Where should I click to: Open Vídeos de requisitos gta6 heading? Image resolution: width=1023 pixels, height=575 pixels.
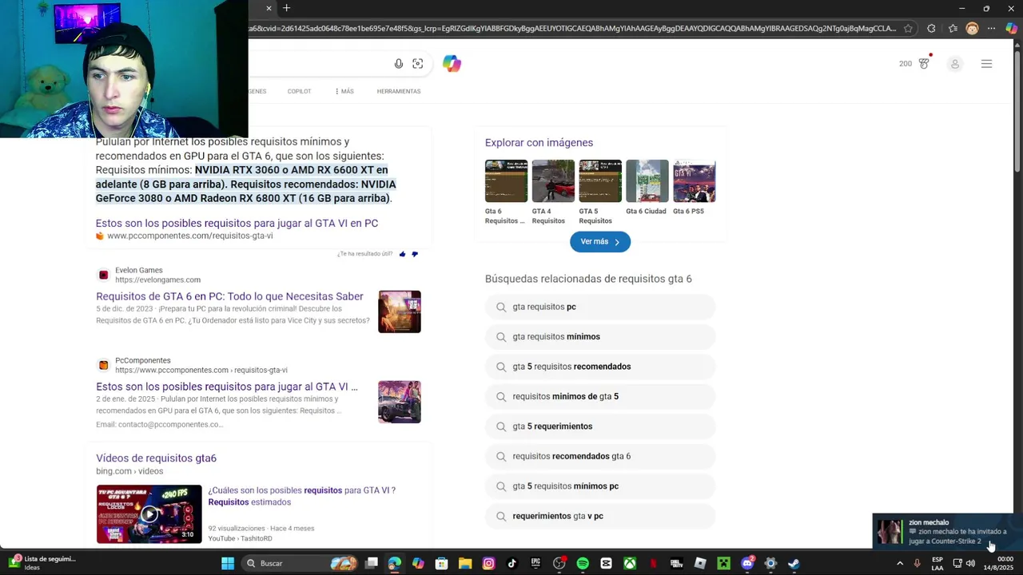pyautogui.click(x=156, y=458)
